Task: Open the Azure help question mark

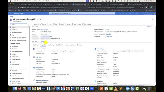Action: (134, 14)
